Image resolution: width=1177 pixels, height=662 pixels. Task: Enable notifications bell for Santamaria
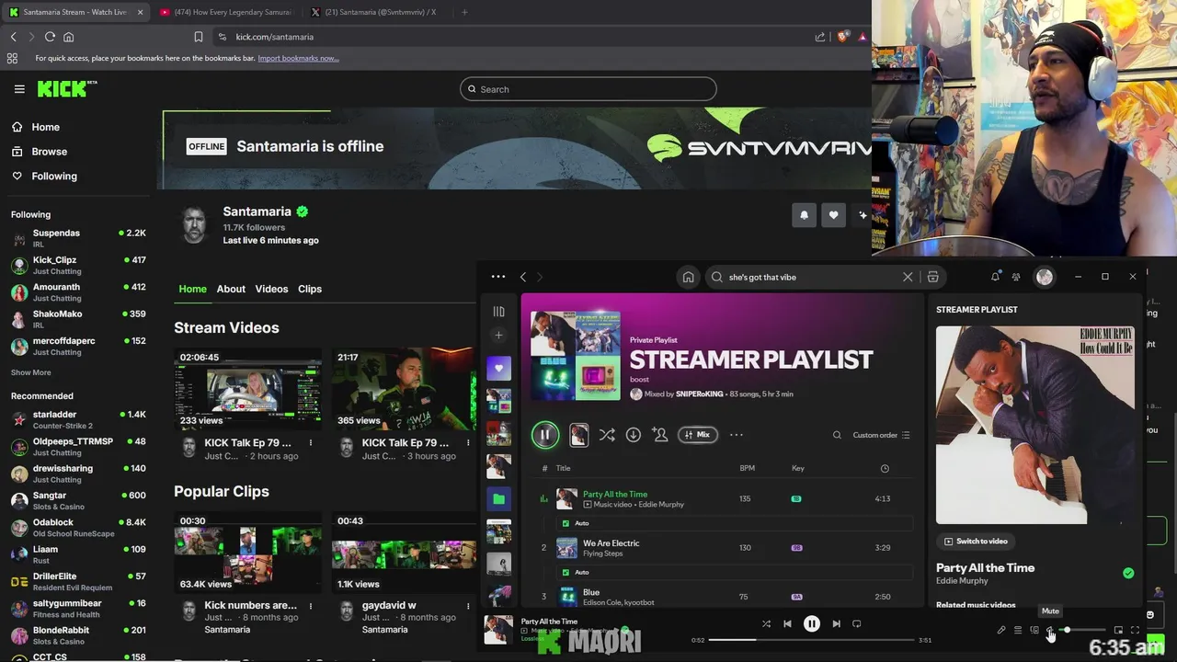[804, 215]
